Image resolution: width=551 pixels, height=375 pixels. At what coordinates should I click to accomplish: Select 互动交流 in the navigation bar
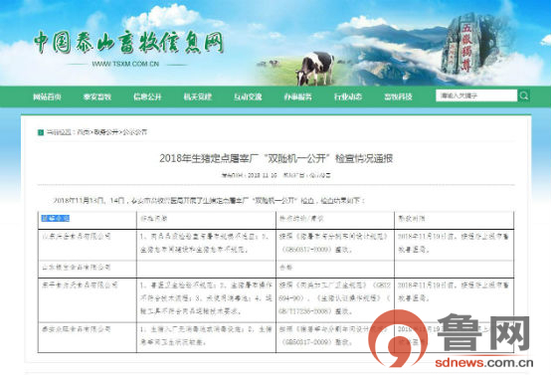248,97
